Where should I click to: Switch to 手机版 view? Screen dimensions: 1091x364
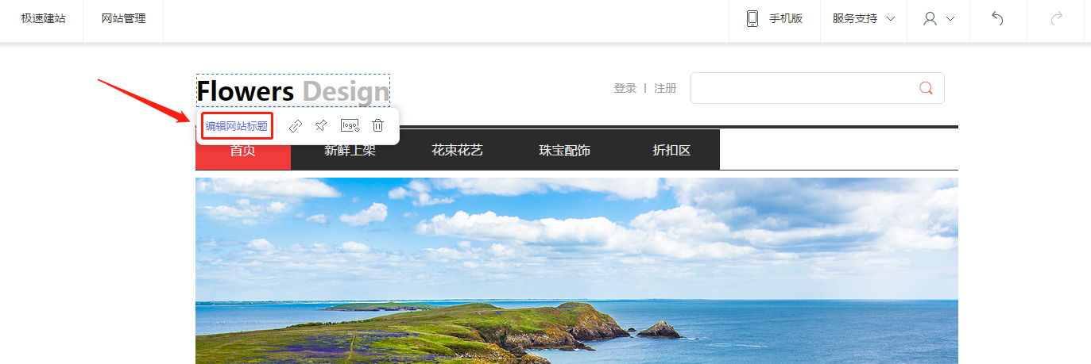[786, 18]
